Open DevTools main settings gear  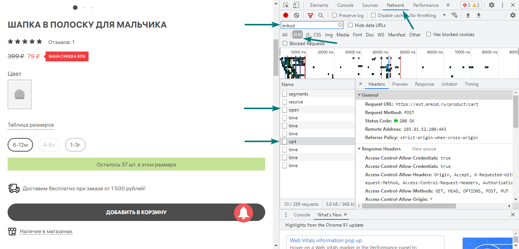pyautogui.click(x=492, y=5)
